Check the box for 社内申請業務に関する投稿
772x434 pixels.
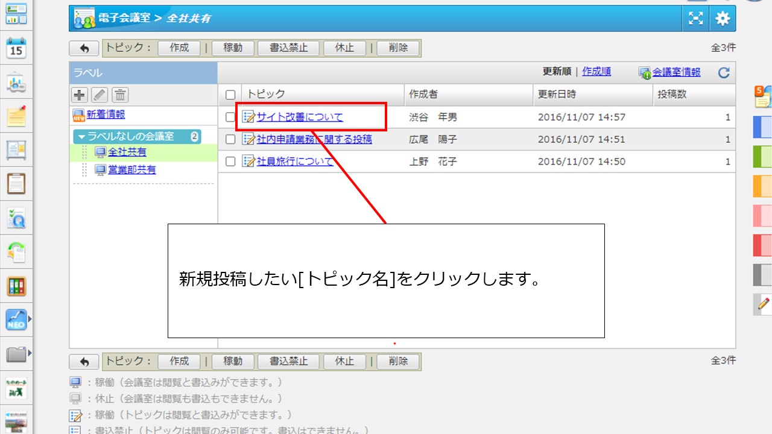click(x=230, y=140)
